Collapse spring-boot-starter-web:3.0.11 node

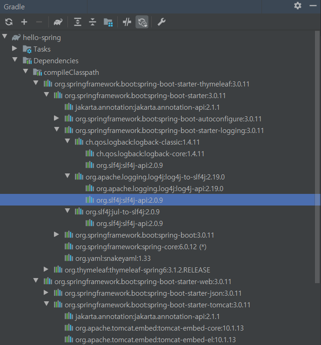pyautogui.click(x=36, y=280)
